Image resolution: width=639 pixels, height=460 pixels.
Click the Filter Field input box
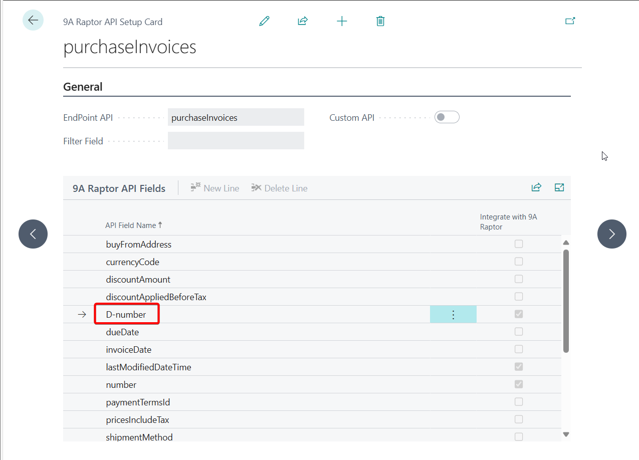pos(236,141)
